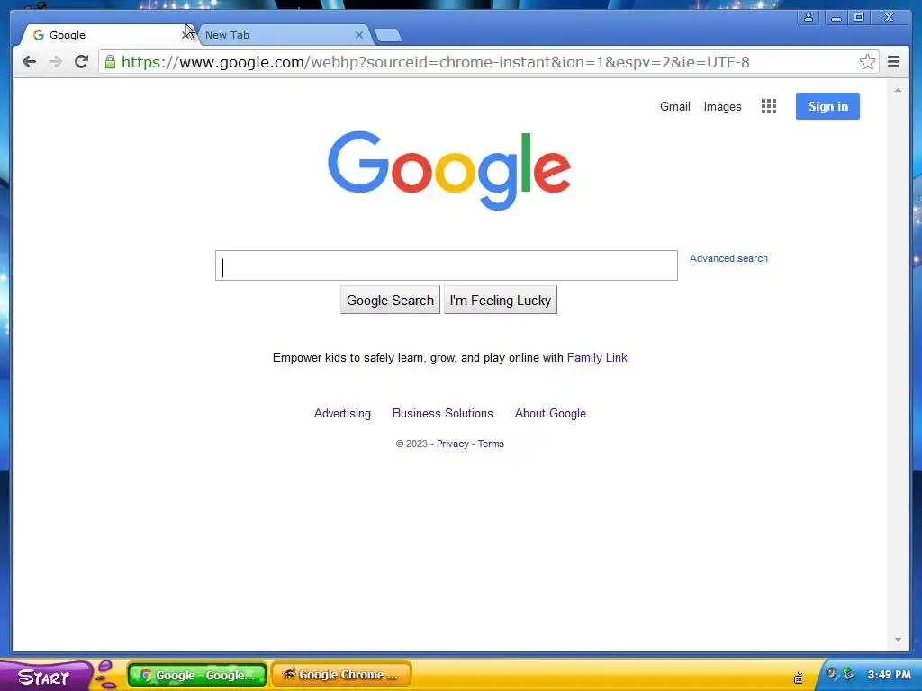Click the green padlock security icon
This screenshot has width=922, height=691.
click(110, 62)
